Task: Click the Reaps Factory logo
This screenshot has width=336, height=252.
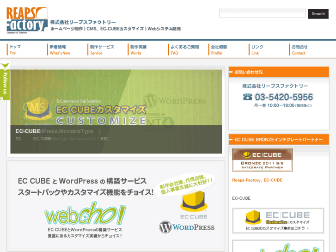Action: pyautogui.click(x=27, y=20)
